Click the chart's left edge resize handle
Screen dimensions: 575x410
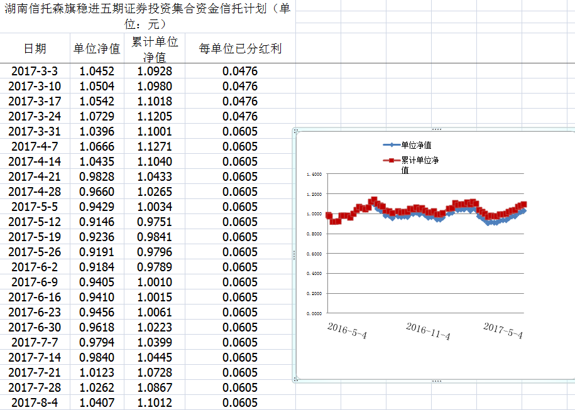(294, 254)
